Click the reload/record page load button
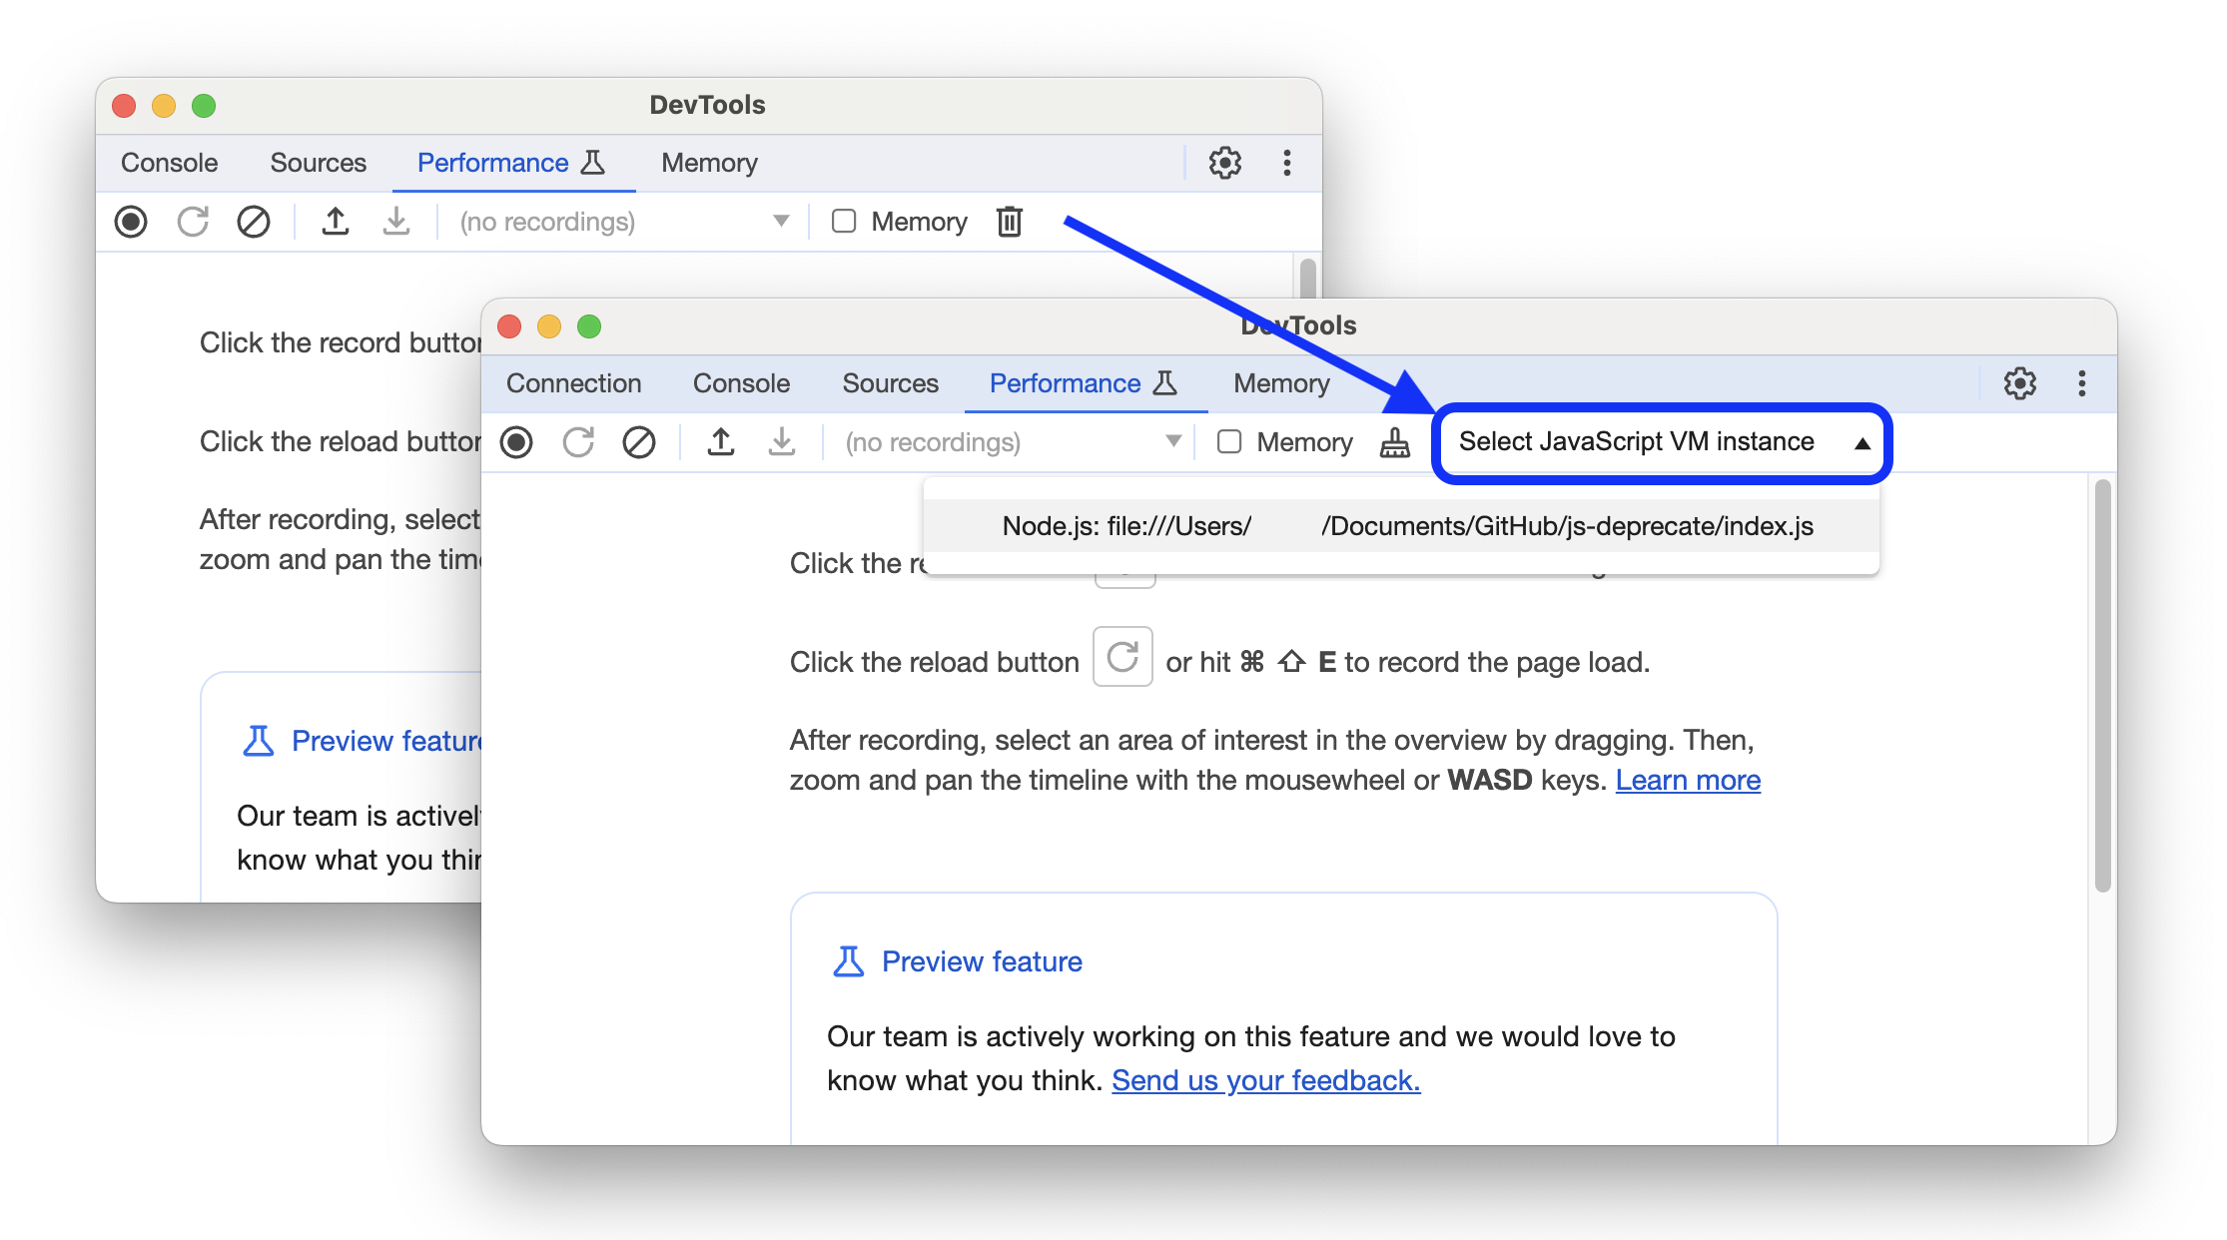 [x=577, y=443]
